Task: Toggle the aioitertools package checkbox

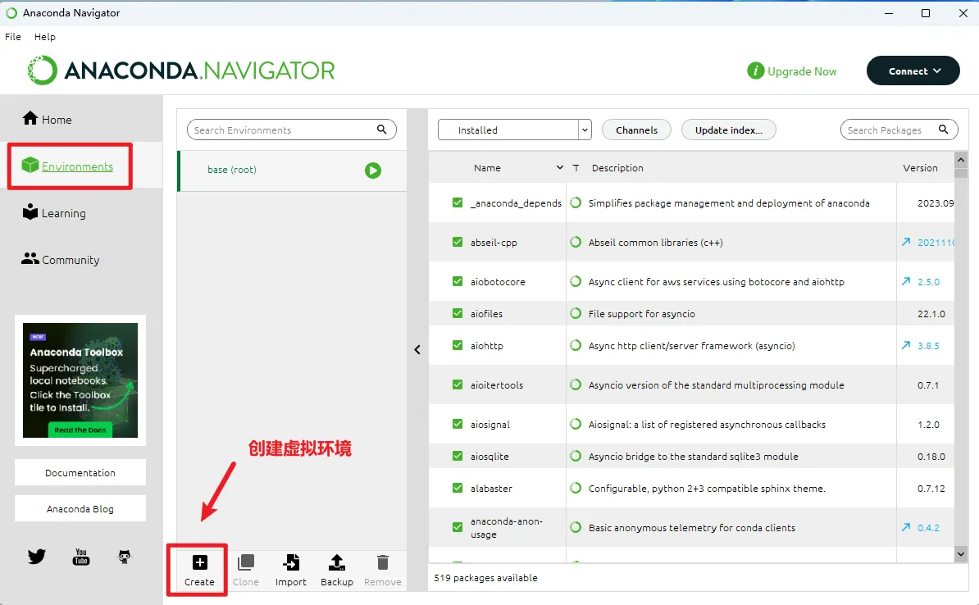Action: (458, 384)
